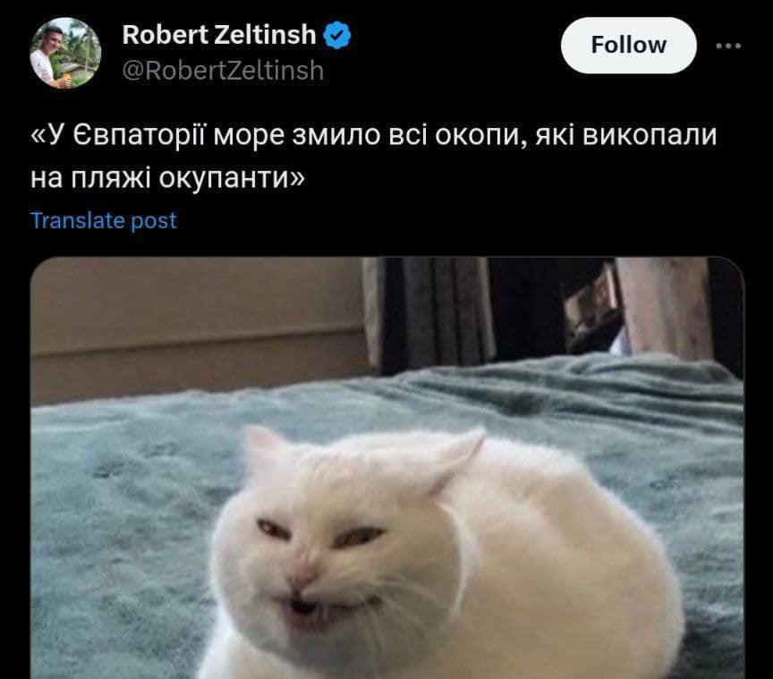
Task: Click the tweet text about Євпаторії
Action: point(374,156)
